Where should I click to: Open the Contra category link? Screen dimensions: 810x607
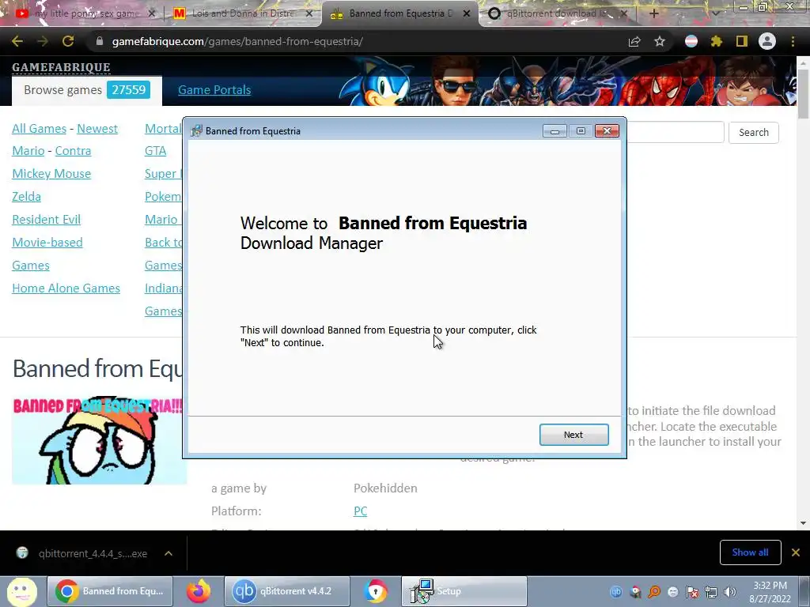tap(73, 151)
